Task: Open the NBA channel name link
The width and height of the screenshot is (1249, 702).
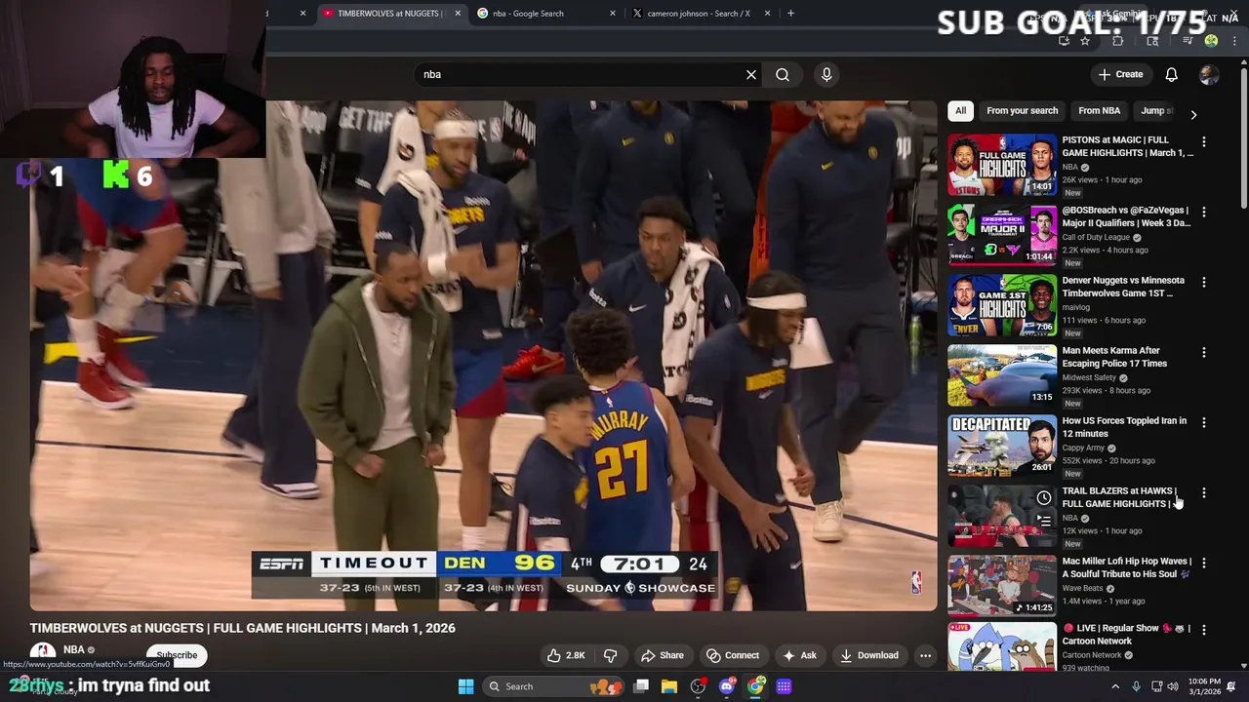Action: coord(74,649)
